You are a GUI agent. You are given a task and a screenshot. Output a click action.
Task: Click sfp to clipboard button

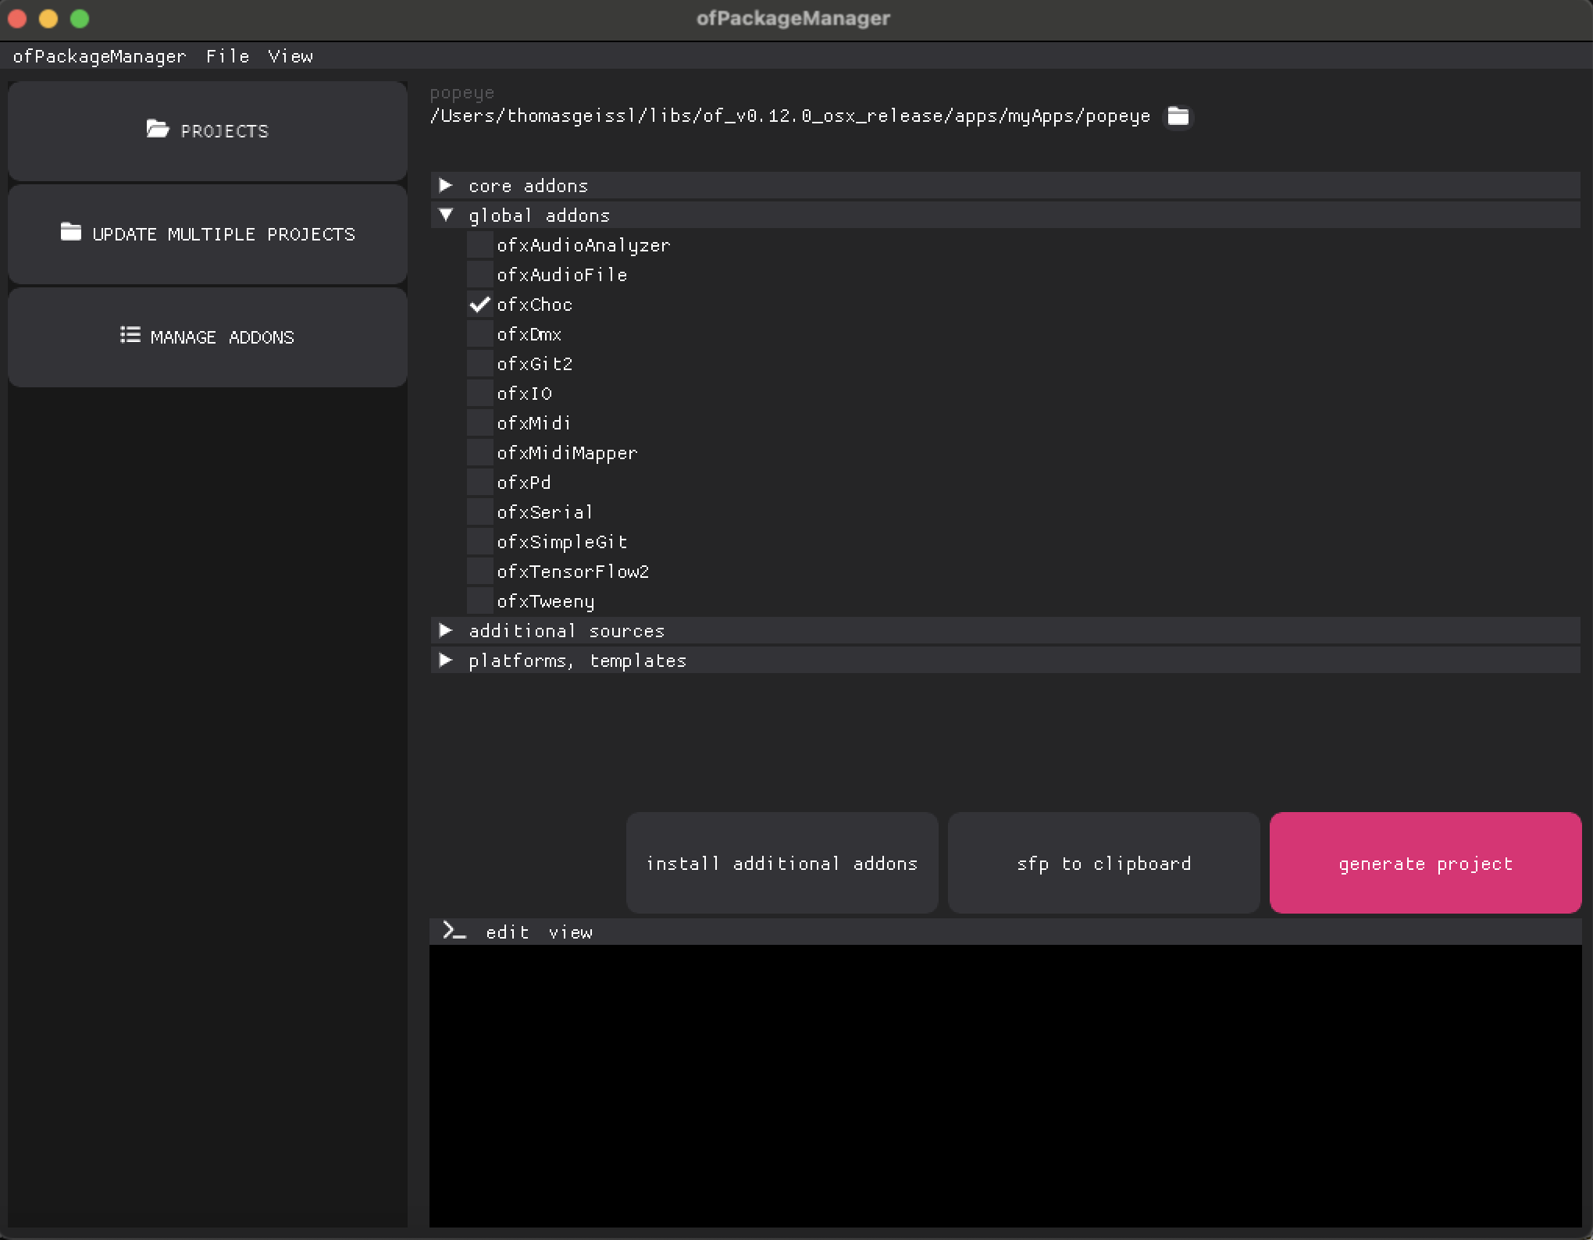1103,863
